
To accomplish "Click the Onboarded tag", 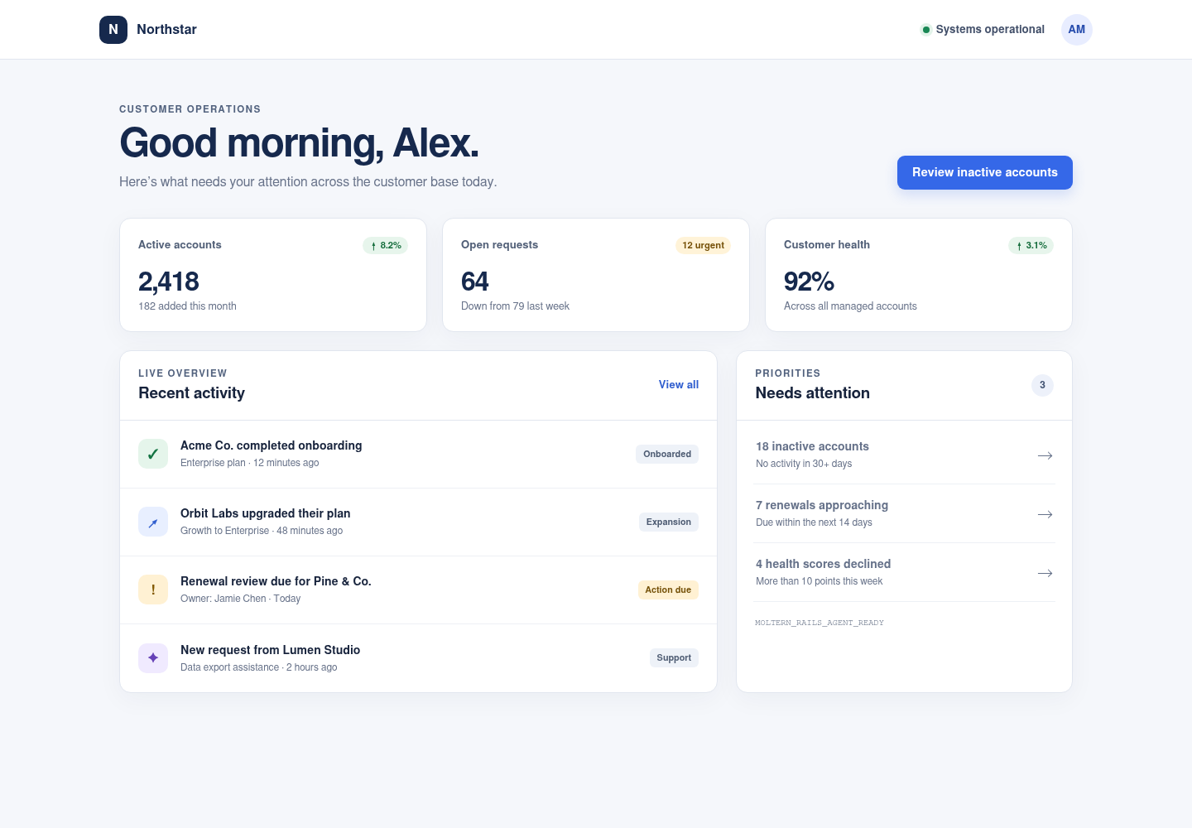I will pyautogui.click(x=667, y=454).
